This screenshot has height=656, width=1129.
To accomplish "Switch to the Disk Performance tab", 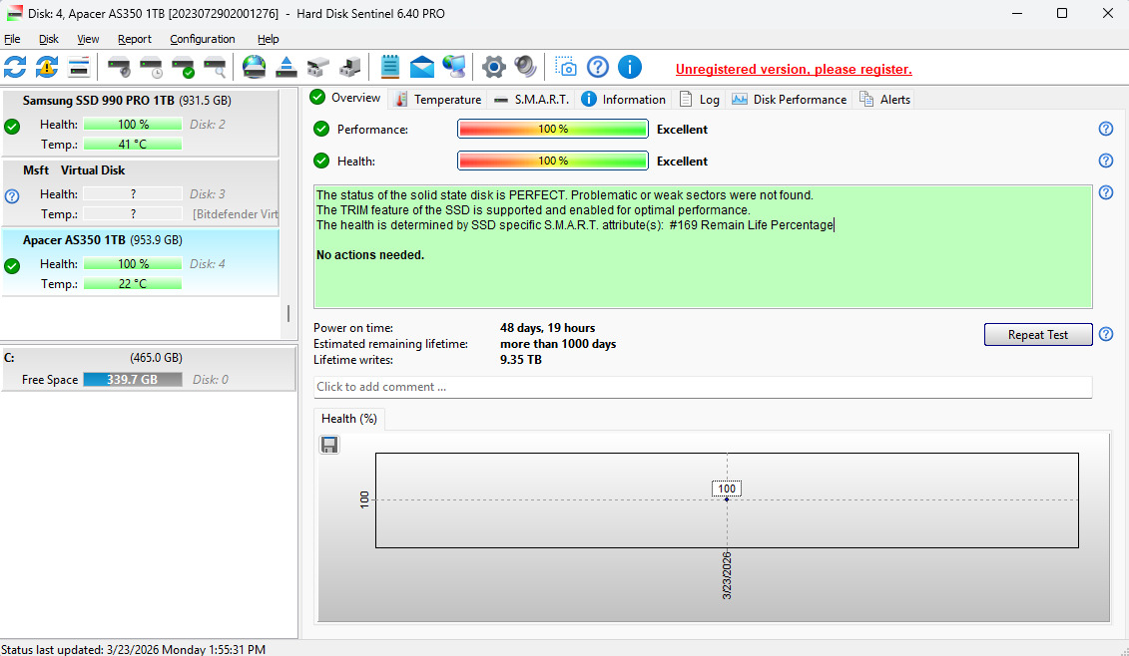I will [x=790, y=100].
